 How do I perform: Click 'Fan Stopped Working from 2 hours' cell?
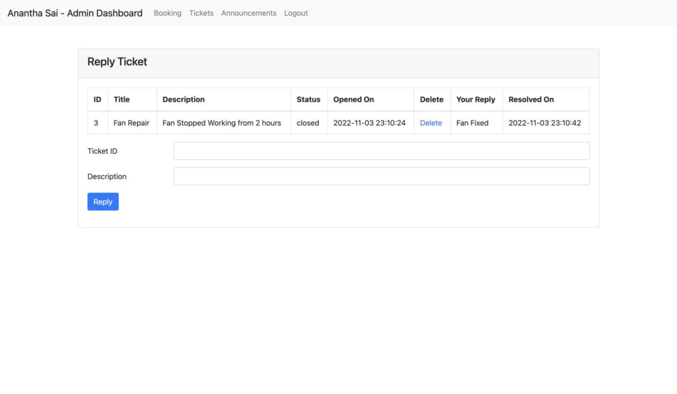[x=223, y=123]
